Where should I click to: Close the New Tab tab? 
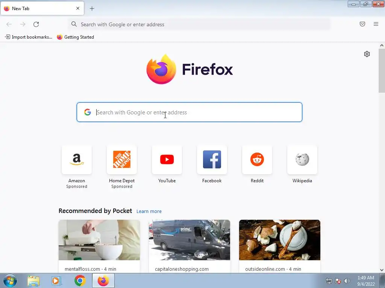[x=78, y=8]
